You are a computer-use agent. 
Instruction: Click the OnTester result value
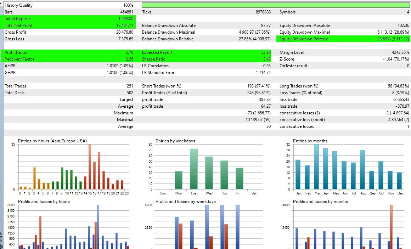click(408, 66)
